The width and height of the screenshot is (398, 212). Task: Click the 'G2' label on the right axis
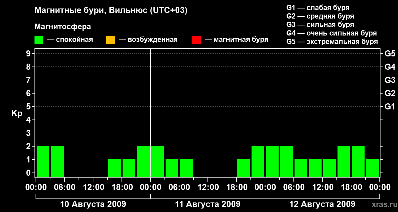pos(390,94)
